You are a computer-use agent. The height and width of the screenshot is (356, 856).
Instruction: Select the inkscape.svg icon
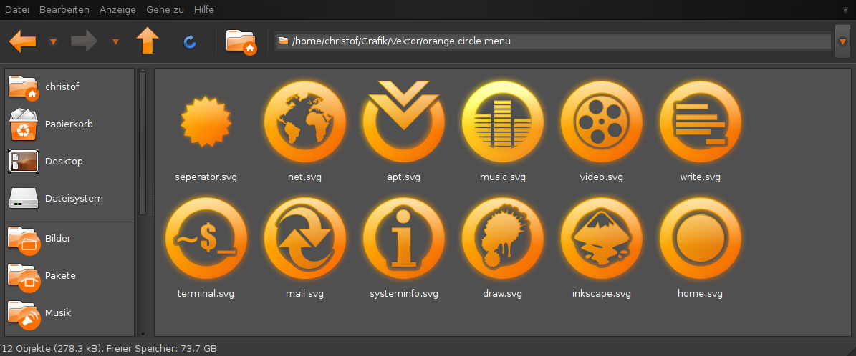pos(601,238)
